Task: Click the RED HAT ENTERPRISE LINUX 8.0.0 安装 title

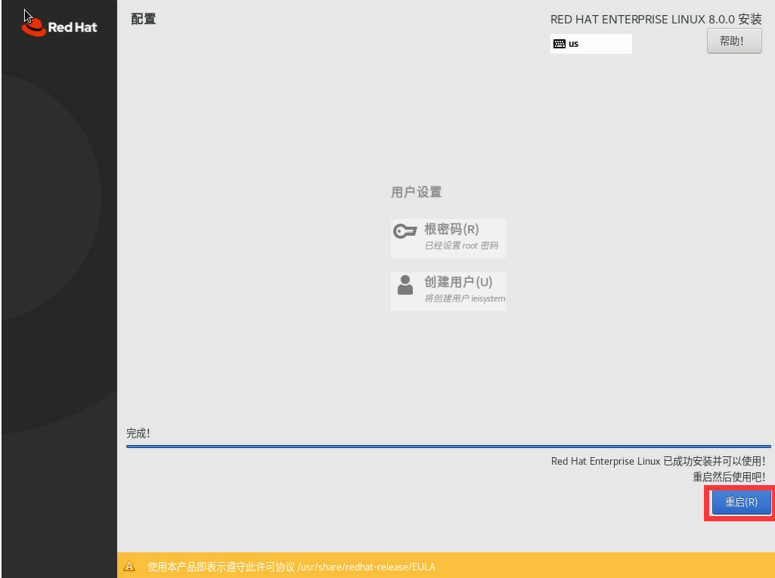Action: point(656,20)
